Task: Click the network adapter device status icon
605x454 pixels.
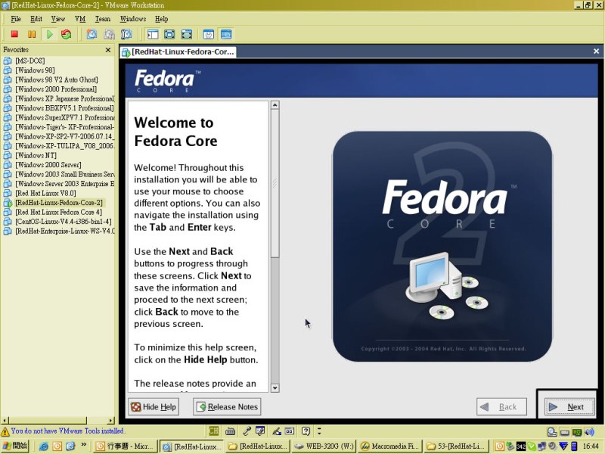Action: coord(577,432)
